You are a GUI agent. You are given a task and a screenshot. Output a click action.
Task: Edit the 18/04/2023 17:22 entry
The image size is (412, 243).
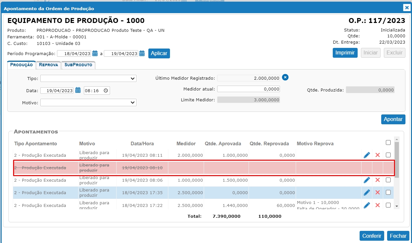tap(367, 205)
